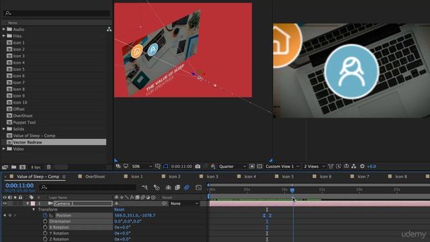Screen dimensions: 430x242
Task: Take a snapshot with the camera icon
Action: click(x=198, y=166)
